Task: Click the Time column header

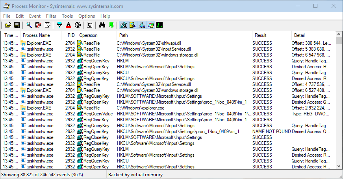Action: click(11, 35)
